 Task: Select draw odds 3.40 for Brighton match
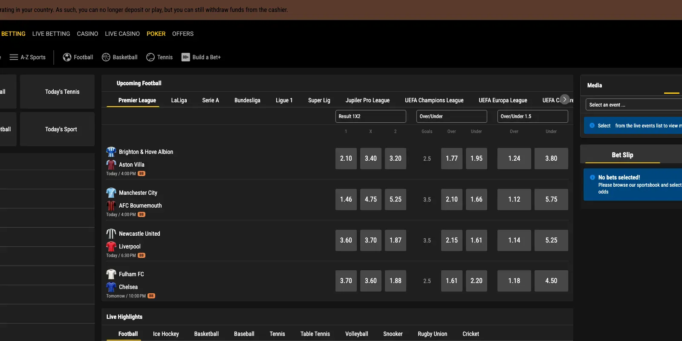pos(371,159)
